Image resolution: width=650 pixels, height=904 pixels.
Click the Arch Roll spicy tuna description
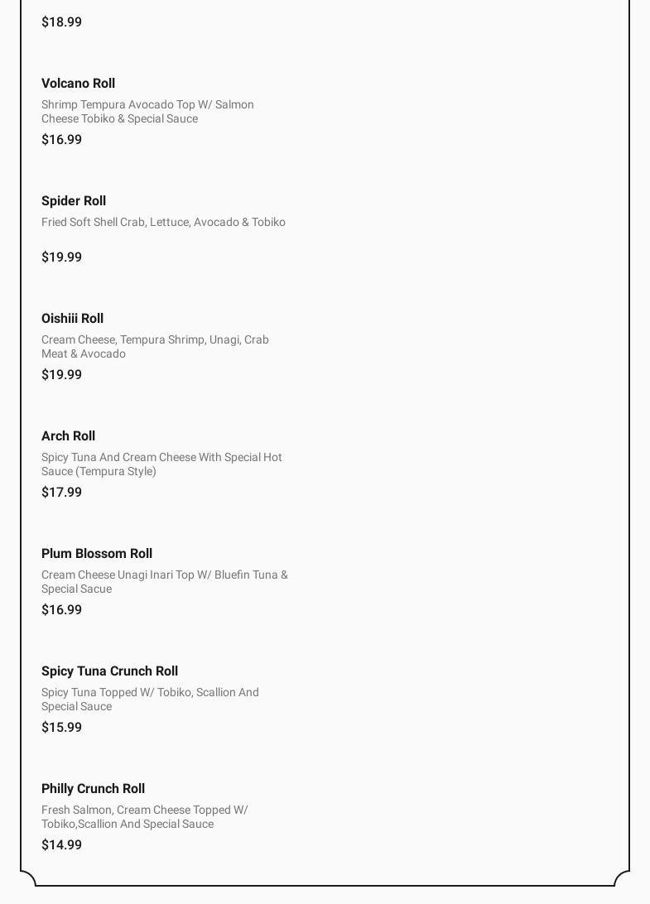click(161, 464)
